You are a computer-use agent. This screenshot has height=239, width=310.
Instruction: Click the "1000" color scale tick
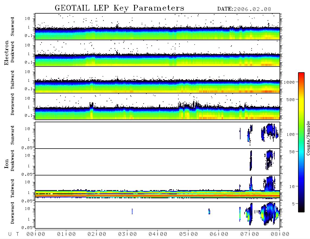pos(289,82)
